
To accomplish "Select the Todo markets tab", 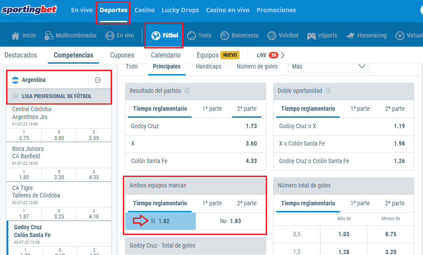I will pyautogui.click(x=132, y=67).
